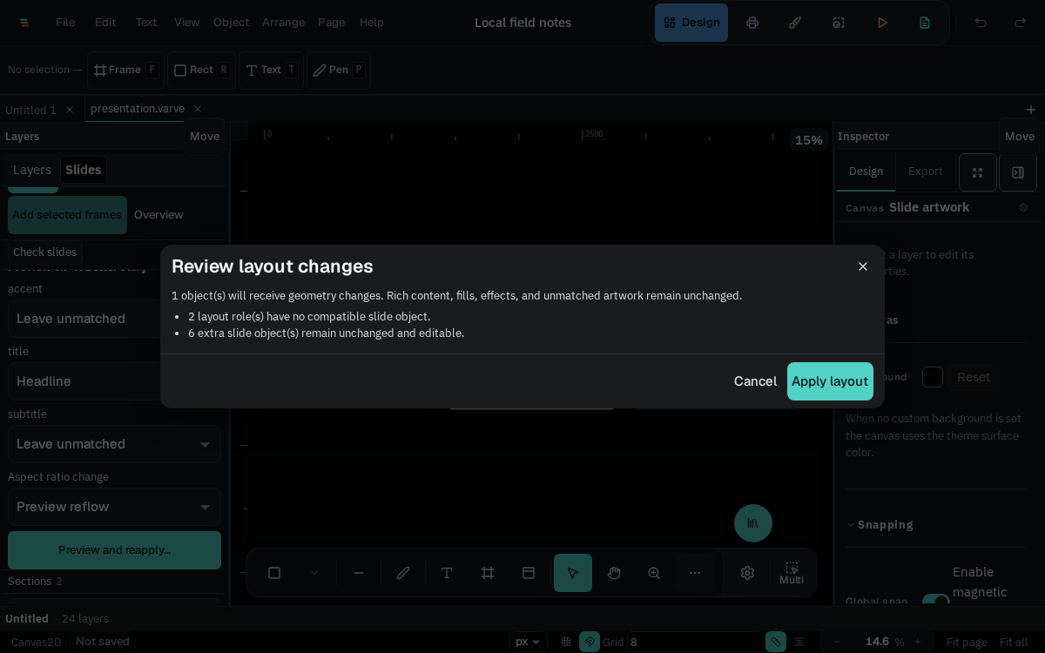Toggle Multi selection mode
The image size is (1045, 653).
coord(792,573)
